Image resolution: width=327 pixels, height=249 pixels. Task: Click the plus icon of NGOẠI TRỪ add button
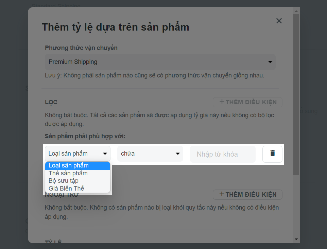click(222, 194)
